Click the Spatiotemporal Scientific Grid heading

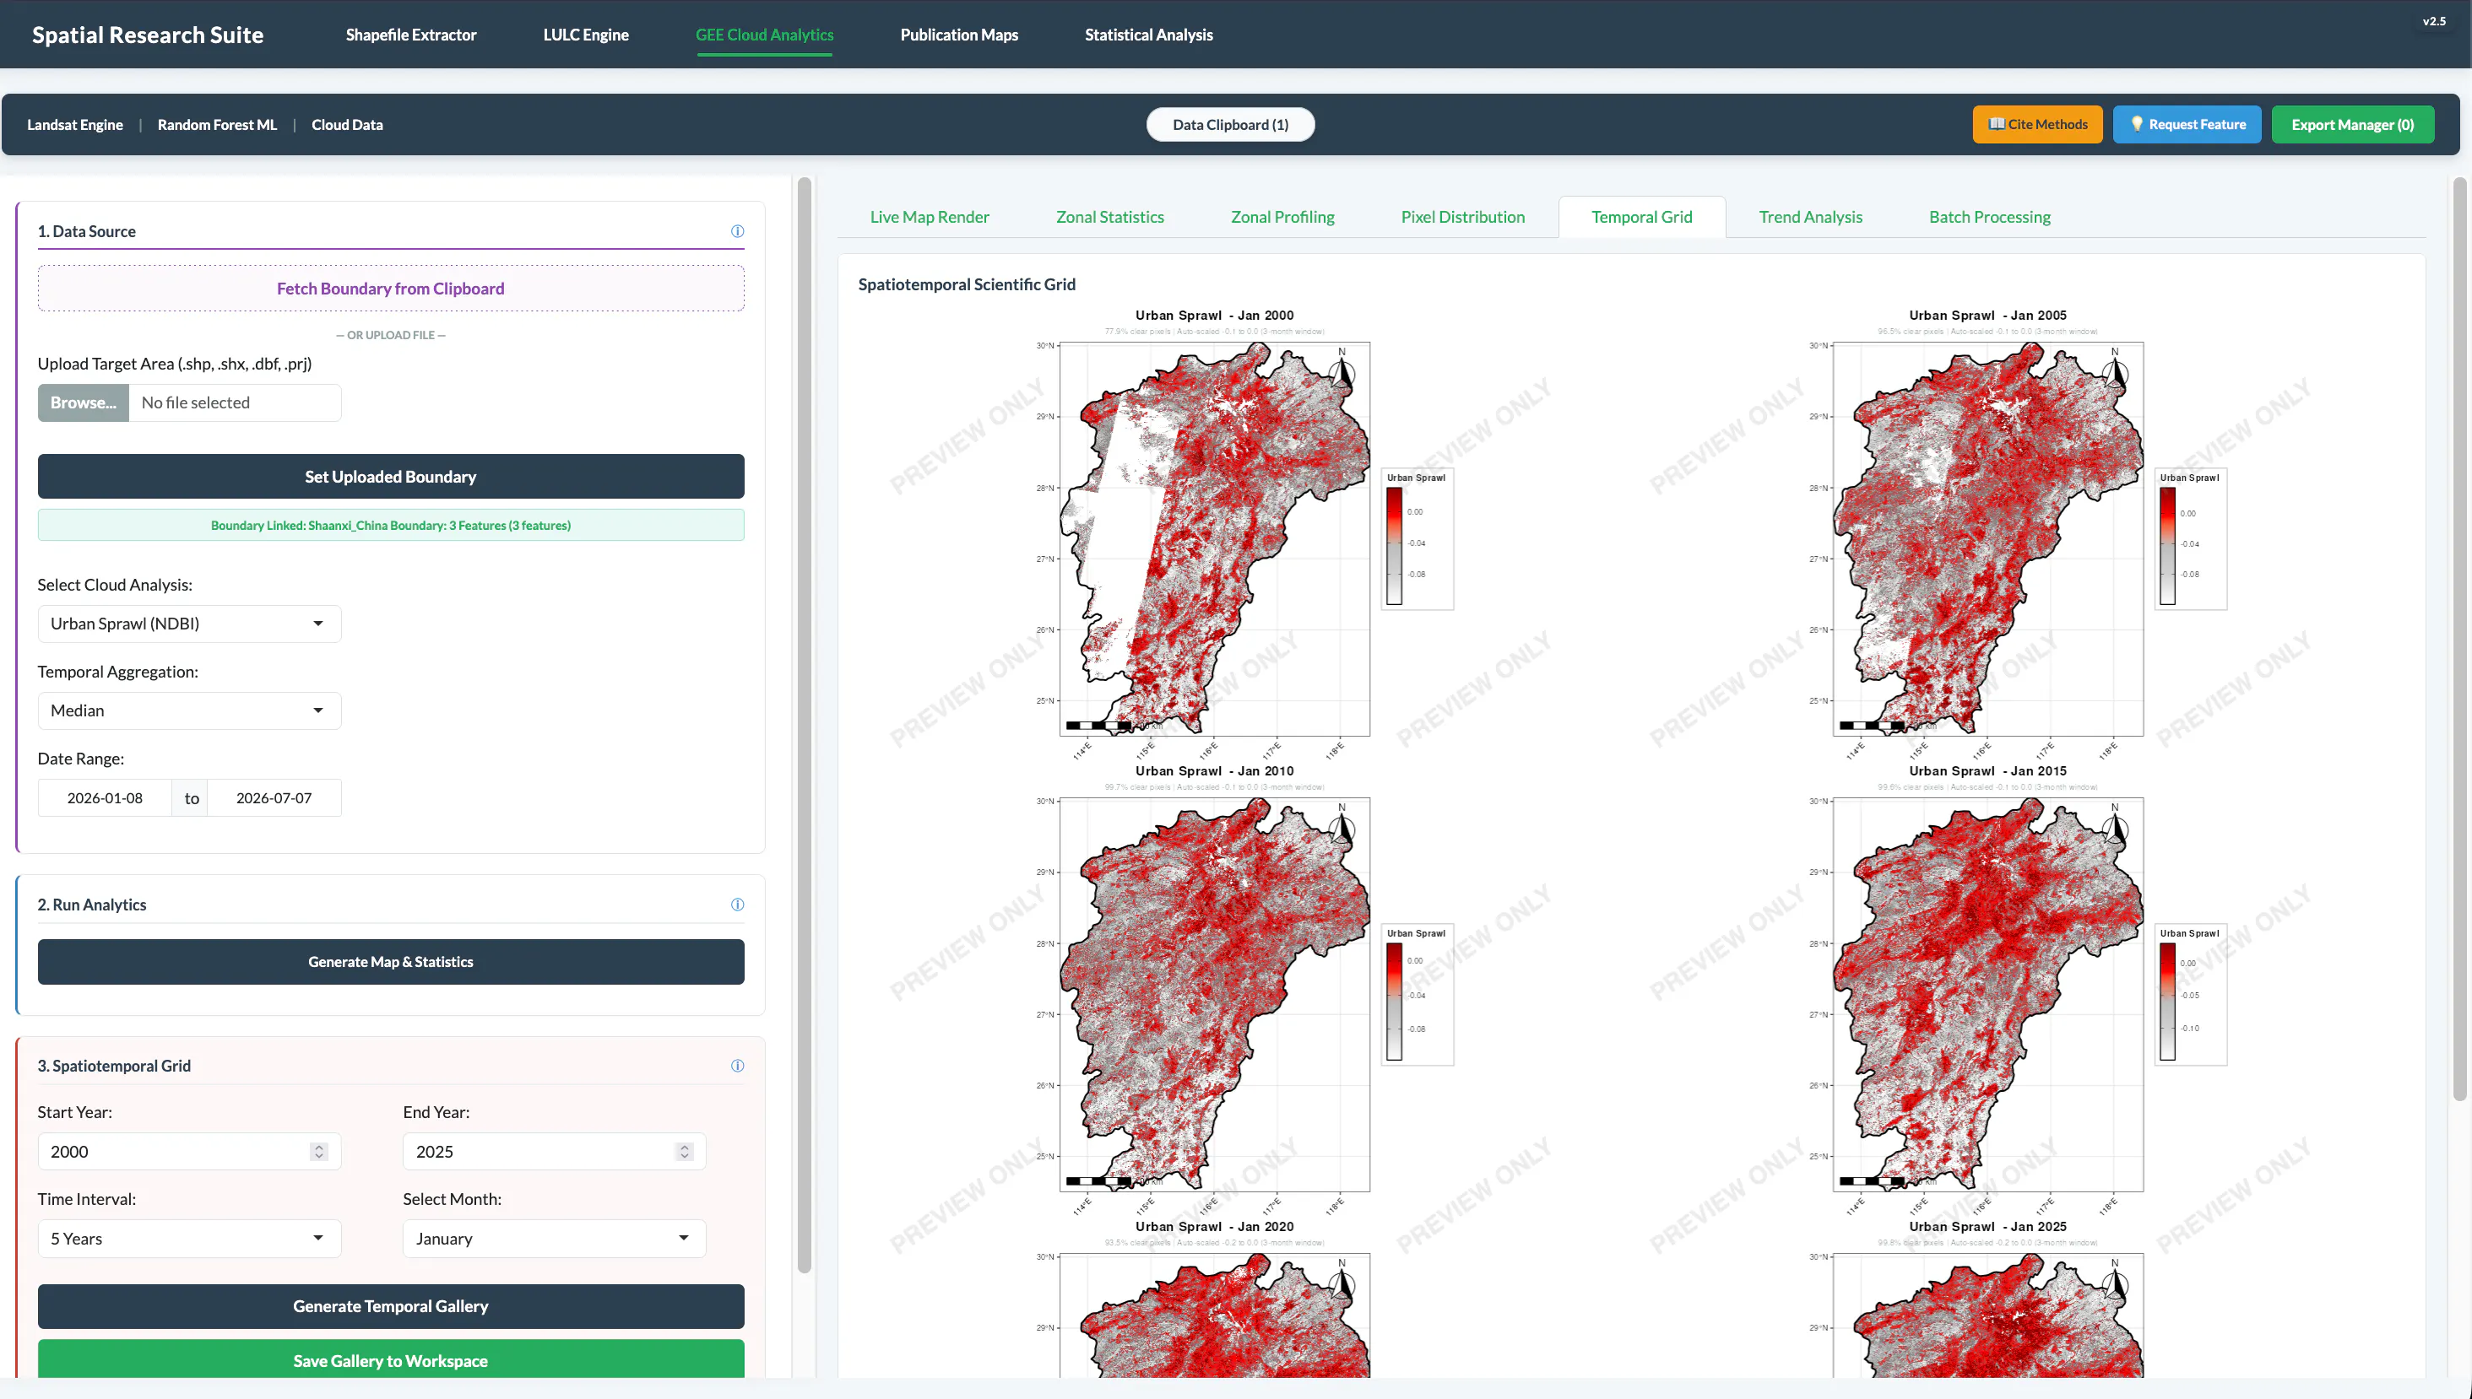tap(967, 284)
